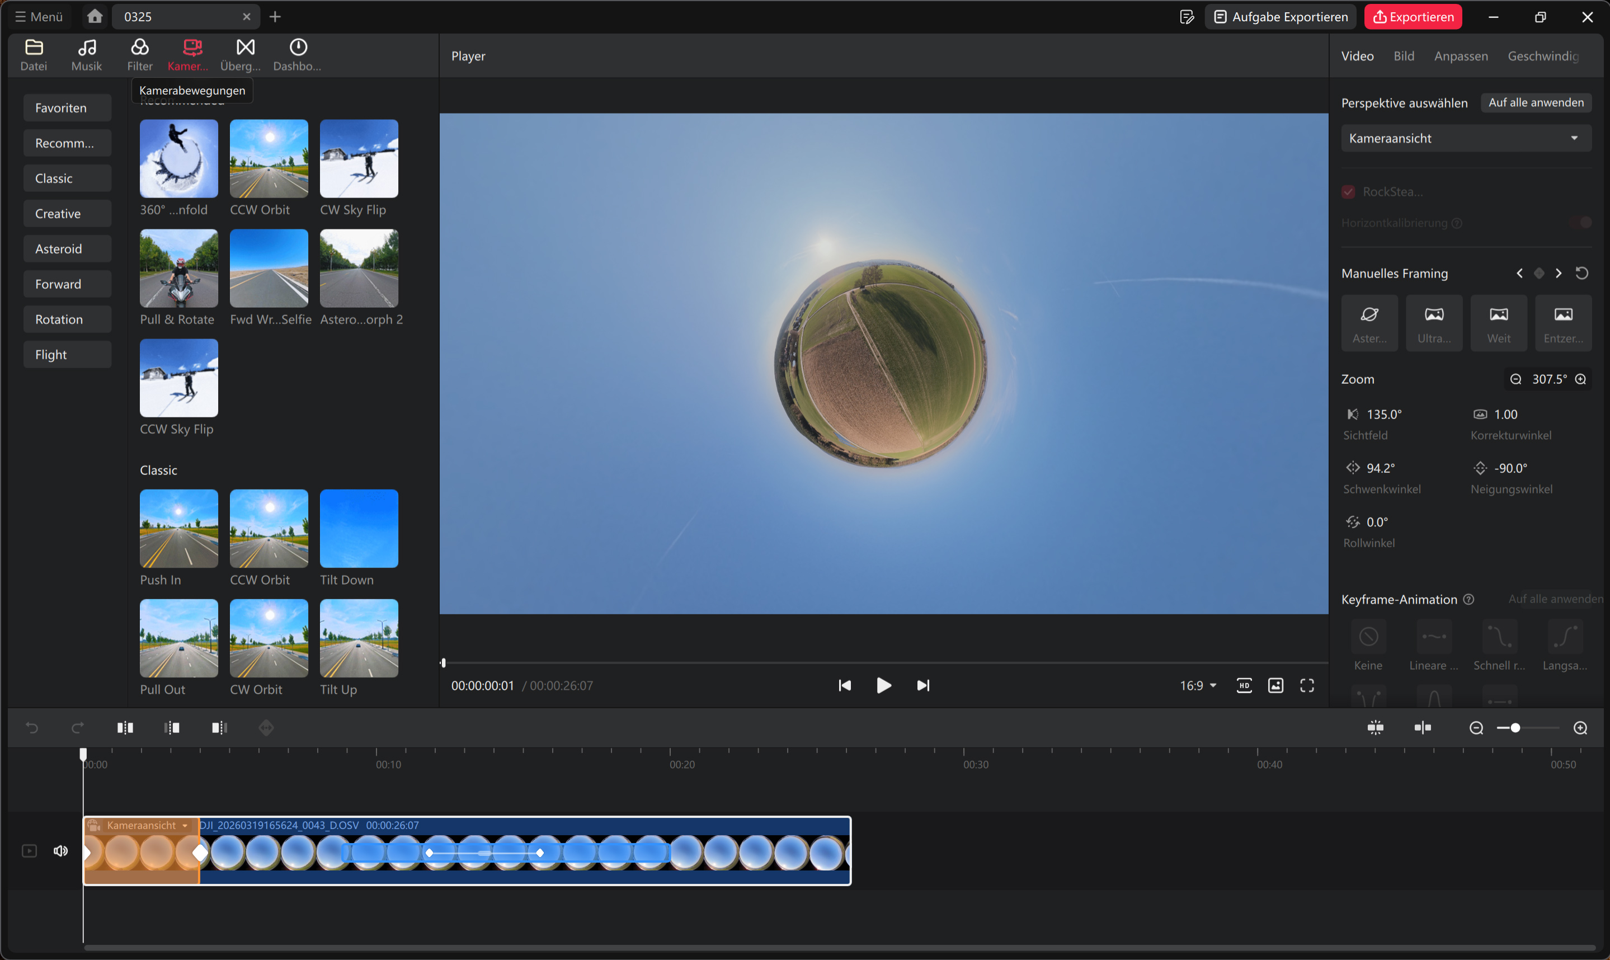Click the split clip tool icon
This screenshot has width=1610, height=960.
tap(125, 728)
